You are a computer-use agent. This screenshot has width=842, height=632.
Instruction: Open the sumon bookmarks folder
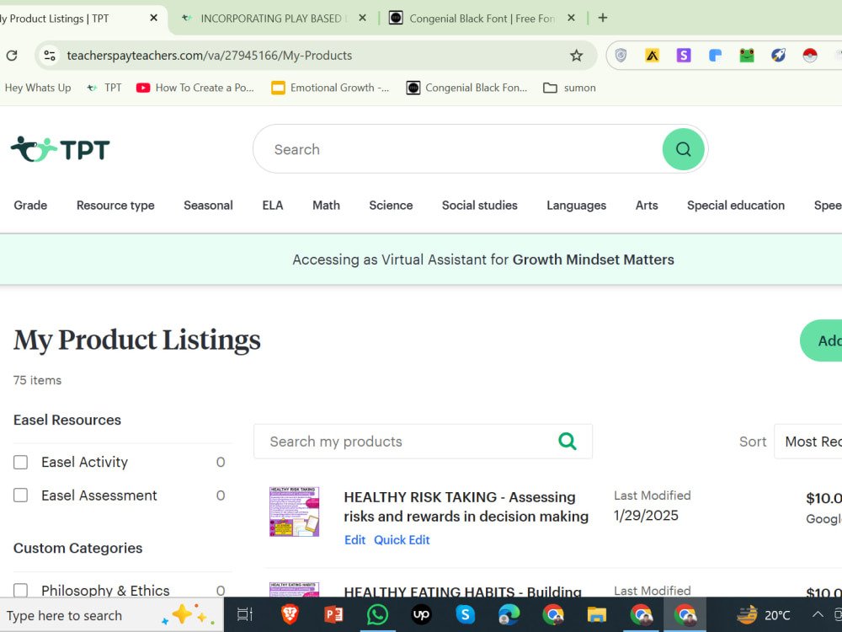point(569,88)
